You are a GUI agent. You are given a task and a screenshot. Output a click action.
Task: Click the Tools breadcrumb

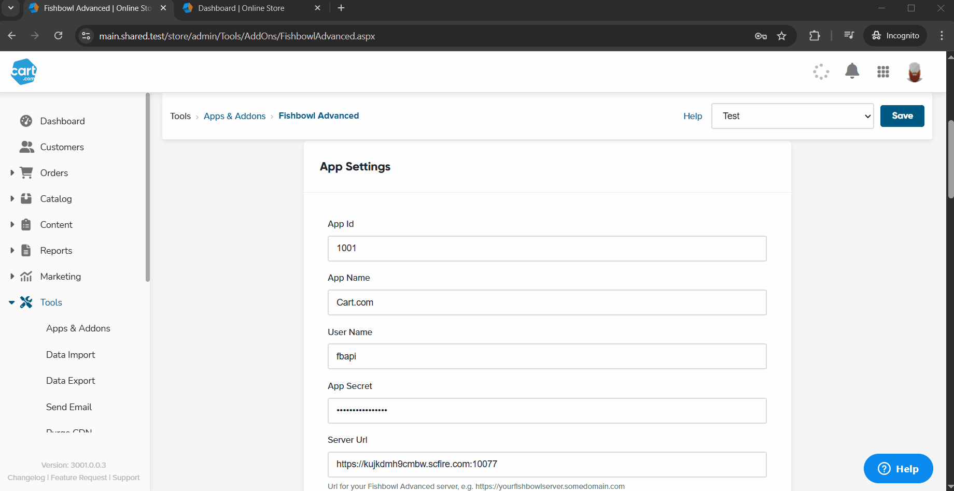[x=180, y=116]
